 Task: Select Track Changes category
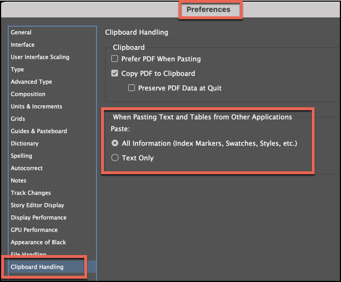pos(31,193)
